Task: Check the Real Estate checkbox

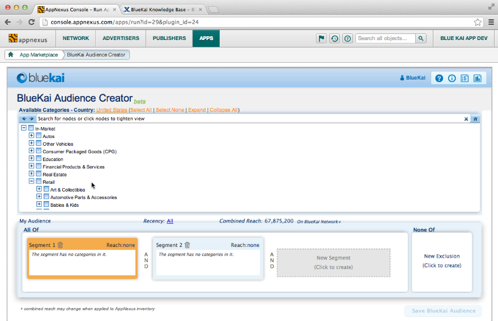Action: pos(39,173)
